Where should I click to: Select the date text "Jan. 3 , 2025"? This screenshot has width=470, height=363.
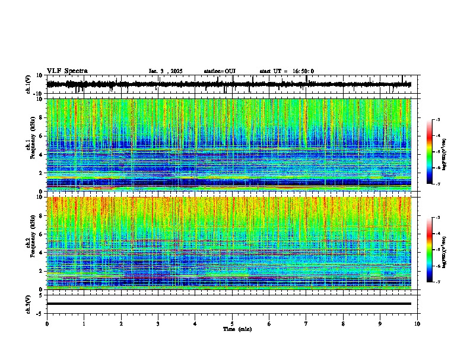tap(166, 71)
